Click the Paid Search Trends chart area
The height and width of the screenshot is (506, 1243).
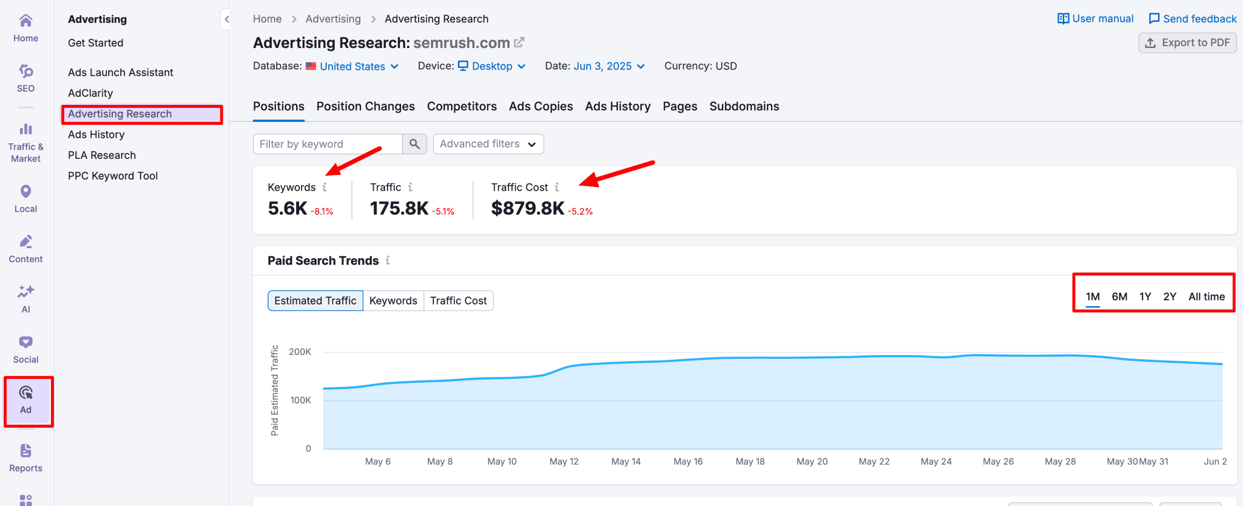click(773, 401)
